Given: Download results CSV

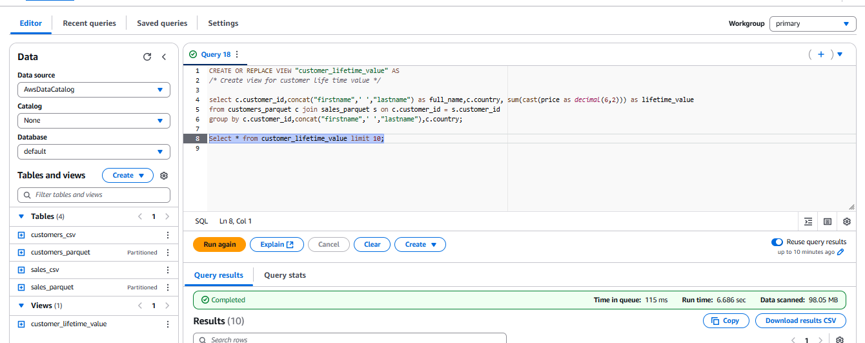Looking at the screenshot, I should click(x=800, y=321).
